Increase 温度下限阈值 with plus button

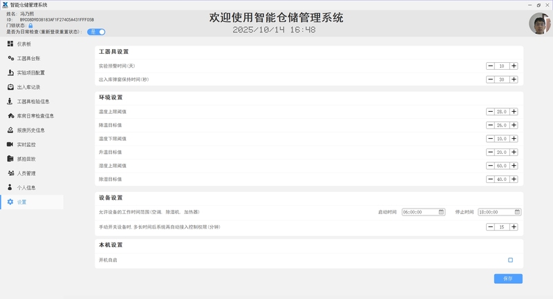click(x=514, y=139)
